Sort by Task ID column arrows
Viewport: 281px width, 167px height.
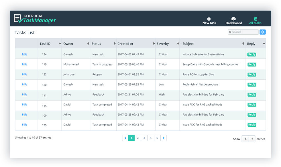pyautogui.click(x=60, y=44)
